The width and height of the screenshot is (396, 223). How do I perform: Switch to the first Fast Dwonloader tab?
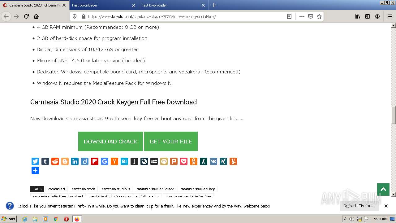coord(104,5)
